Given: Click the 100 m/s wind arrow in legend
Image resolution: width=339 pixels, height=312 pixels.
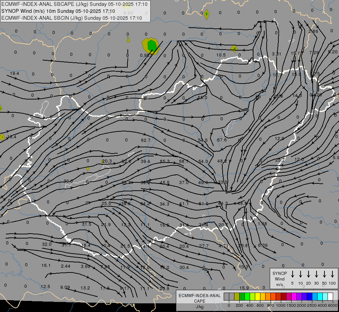Looking at the screenshot, I should pos(332,274).
